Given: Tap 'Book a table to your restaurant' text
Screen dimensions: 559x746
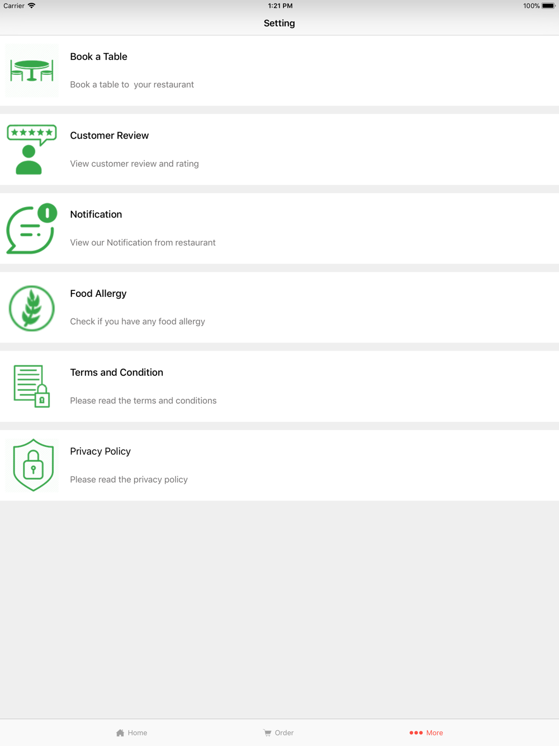Looking at the screenshot, I should click(132, 84).
